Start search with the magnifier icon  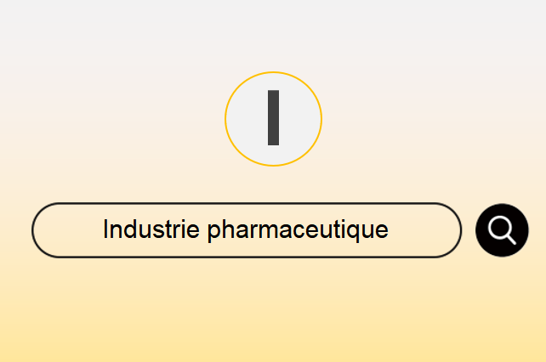[502, 230]
